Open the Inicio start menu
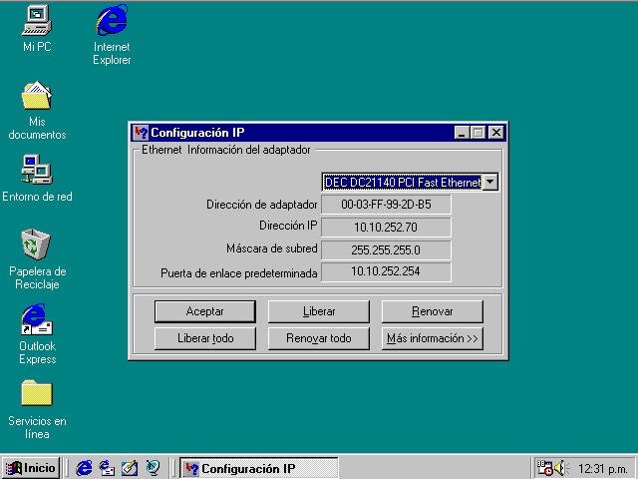 pos(31,468)
